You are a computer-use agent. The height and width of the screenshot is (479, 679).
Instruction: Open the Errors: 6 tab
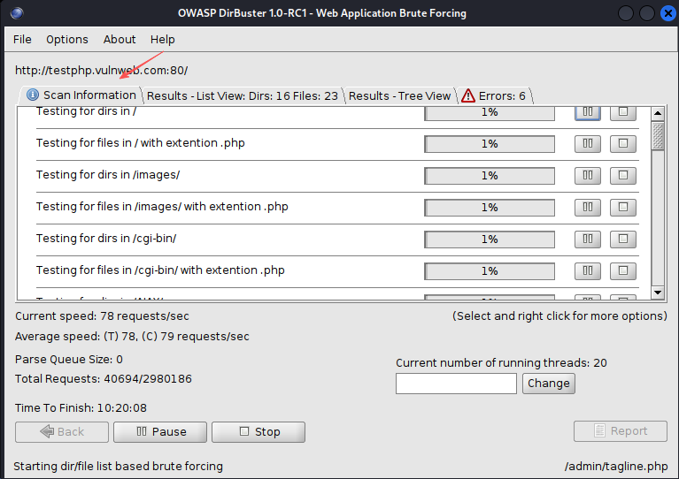(494, 96)
